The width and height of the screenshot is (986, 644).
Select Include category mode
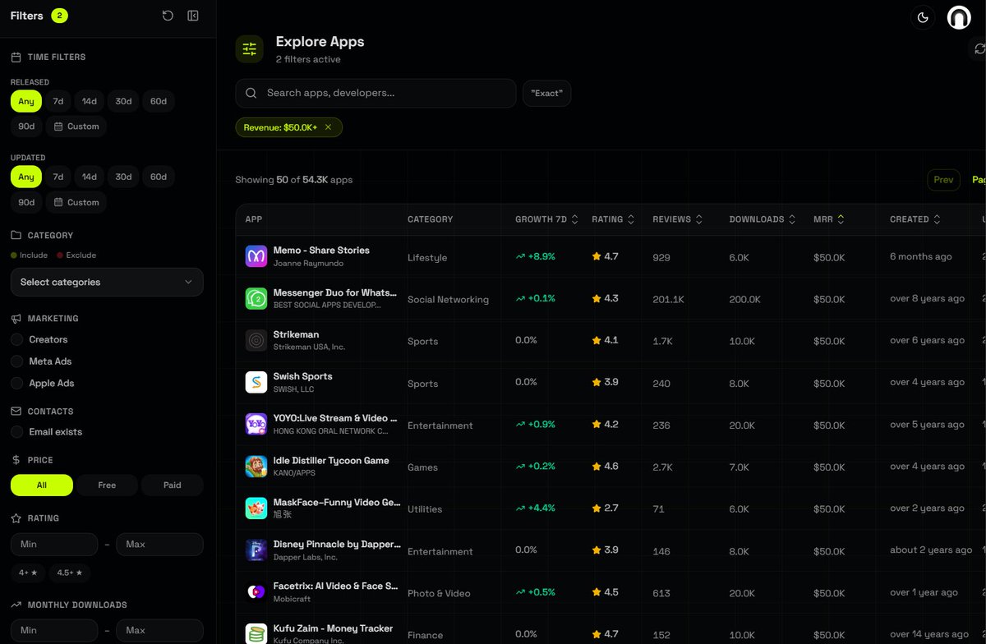coord(30,255)
